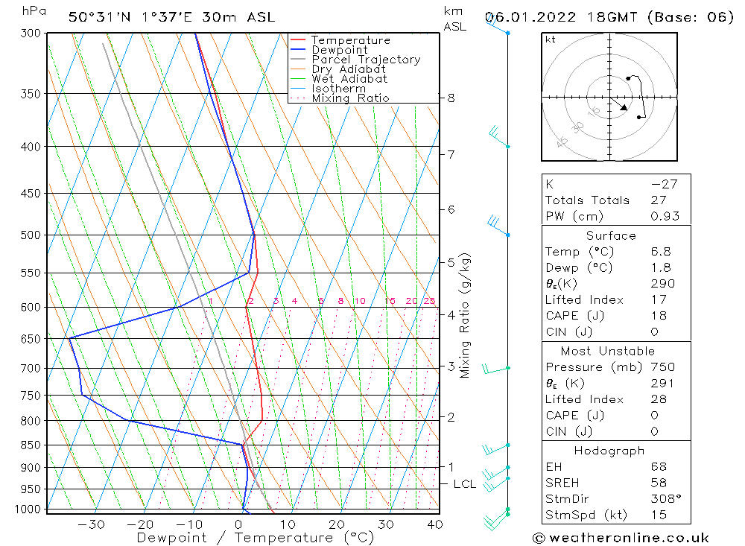The height and width of the screenshot is (546, 745).
Task: Click the surface Lifted Index value 17
Action: point(659,300)
